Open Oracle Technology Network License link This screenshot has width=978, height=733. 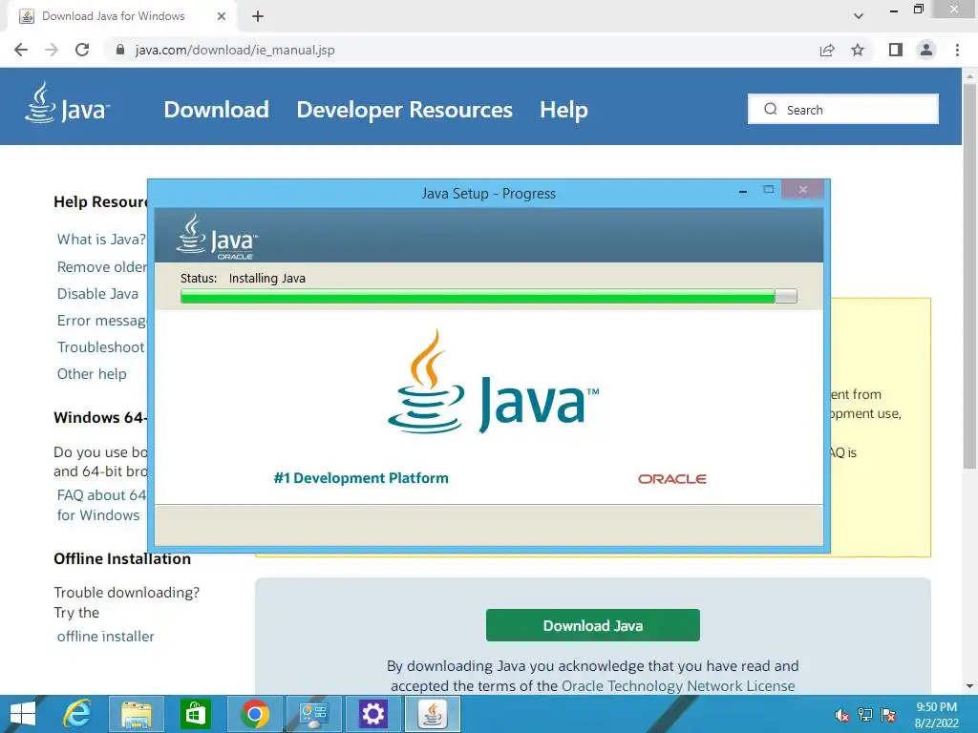pyautogui.click(x=678, y=685)
